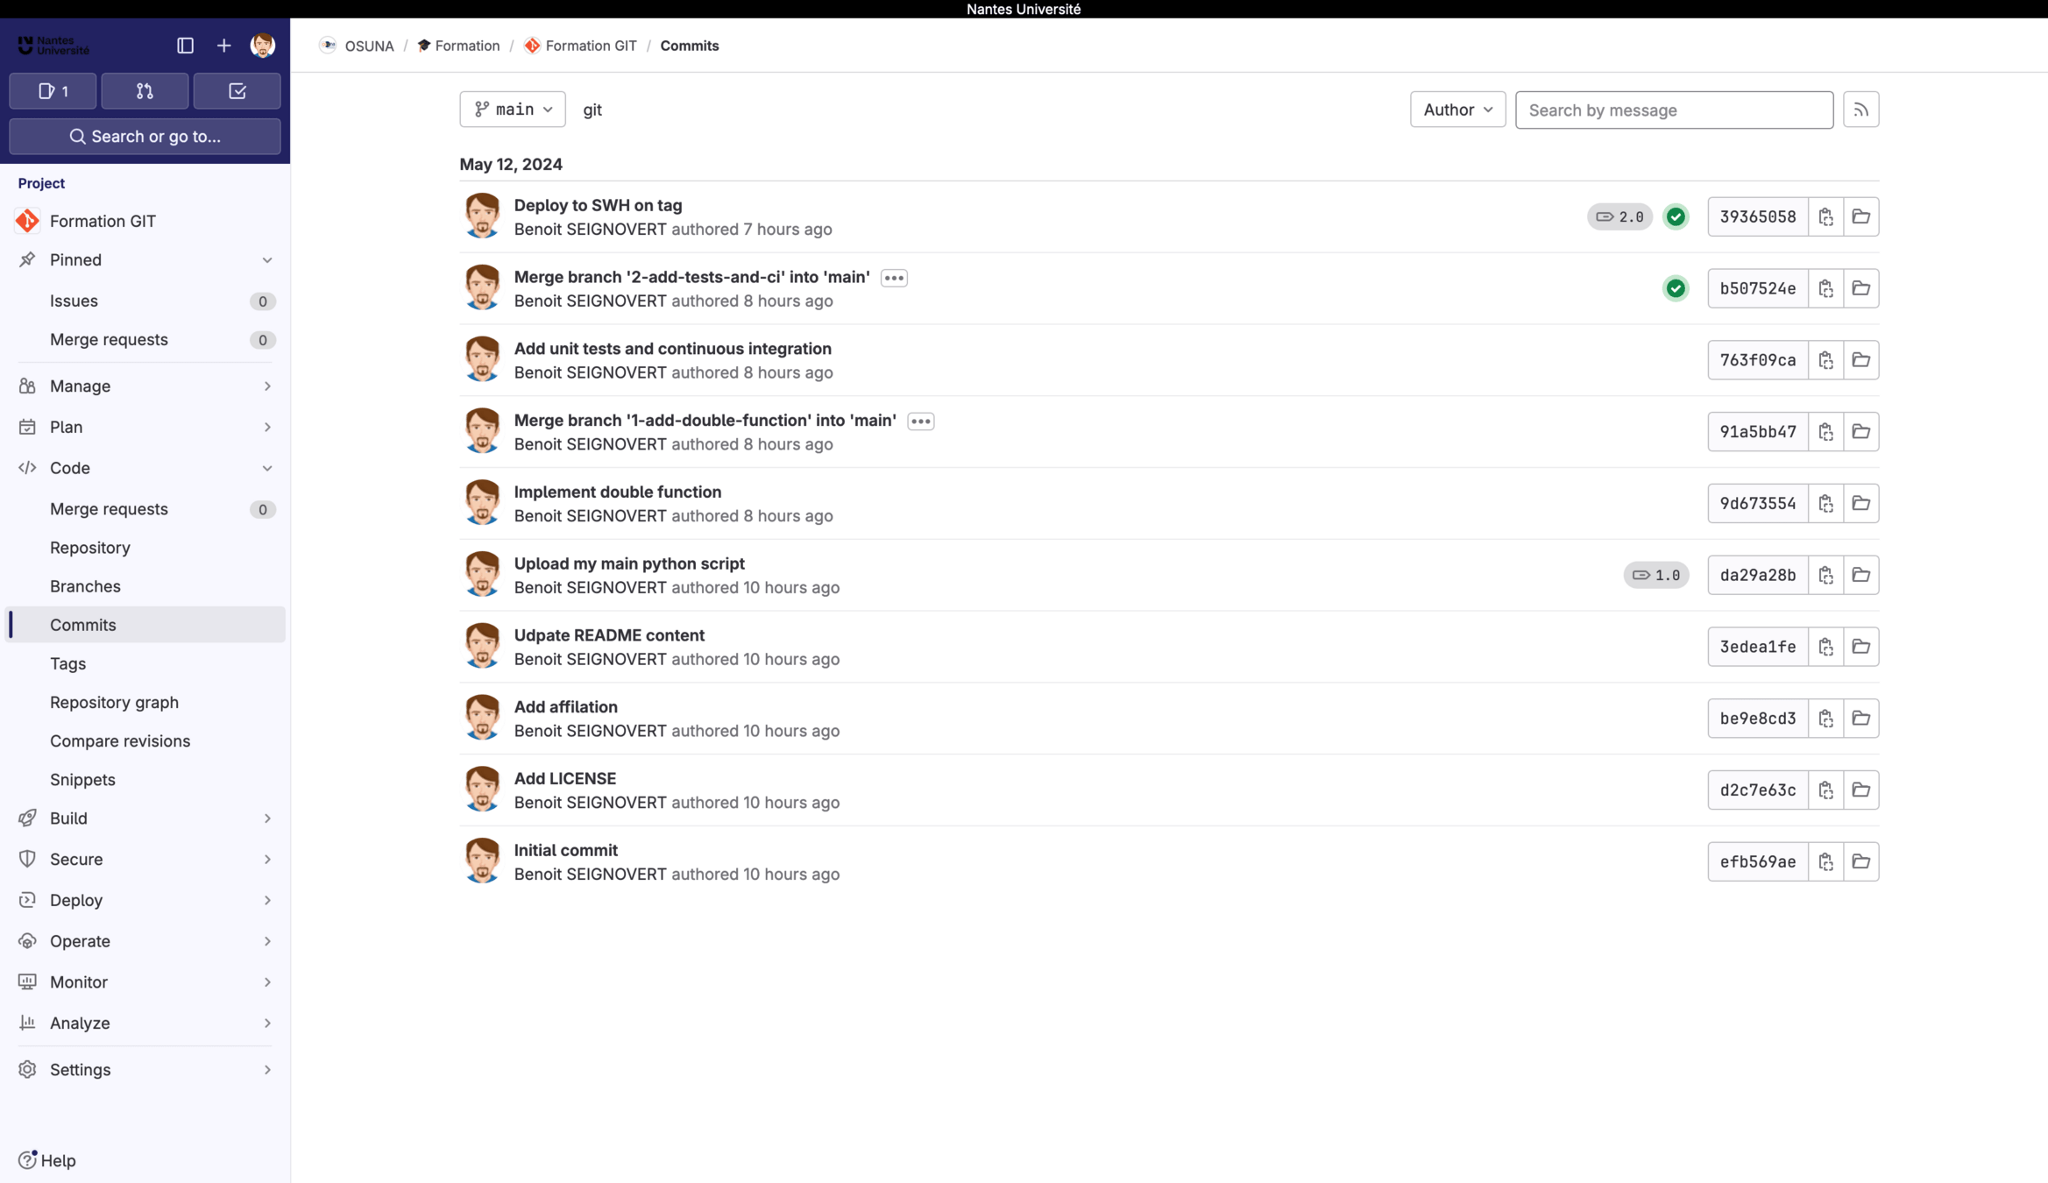Open the main branch dropdown

click(x=513, y=110)
